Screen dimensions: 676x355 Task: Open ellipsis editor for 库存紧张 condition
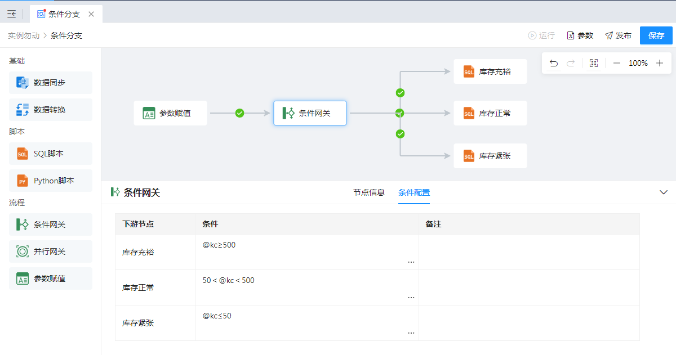tap(411, 333)
